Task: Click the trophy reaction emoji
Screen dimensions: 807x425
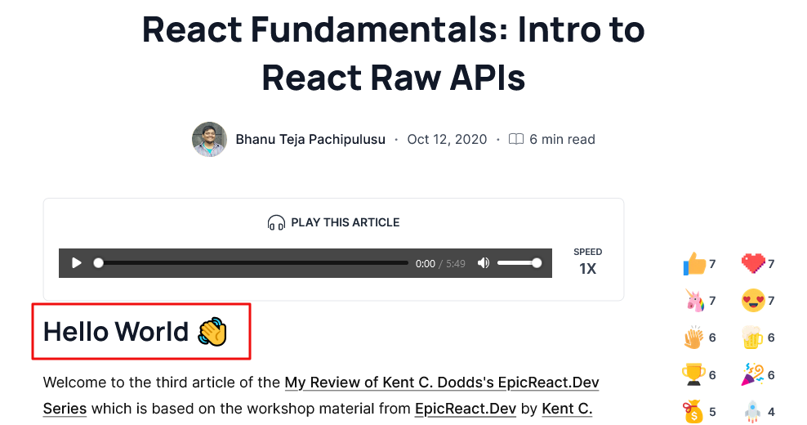Action: tap(694, 374)
